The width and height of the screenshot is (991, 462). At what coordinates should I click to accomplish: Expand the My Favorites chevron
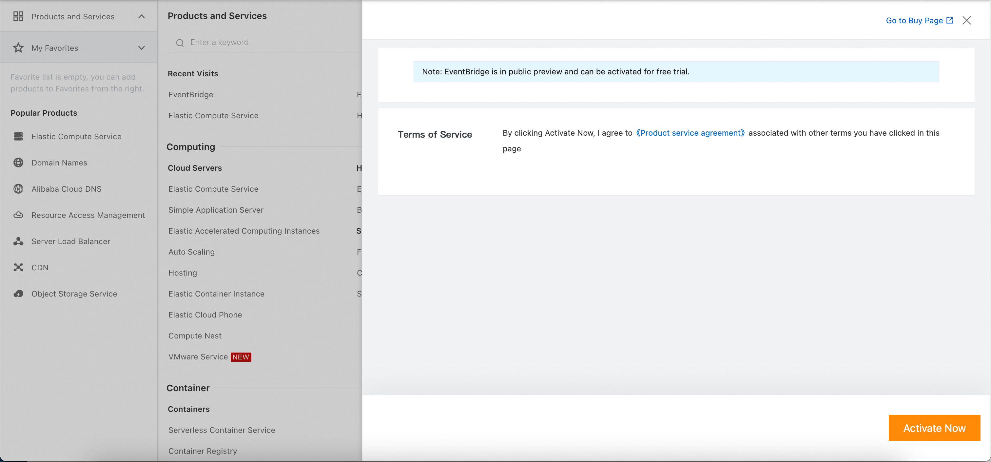(x=142, y=48)
